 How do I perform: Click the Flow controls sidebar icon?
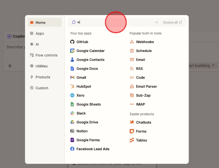click(32, 55)
